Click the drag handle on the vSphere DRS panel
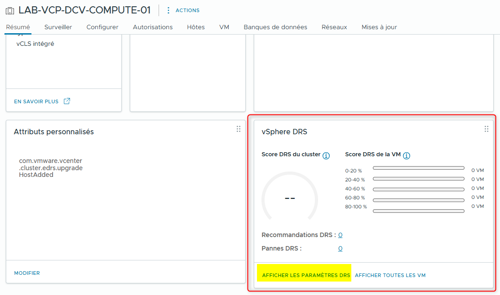The image size is (500, 295). coord(487,129)
